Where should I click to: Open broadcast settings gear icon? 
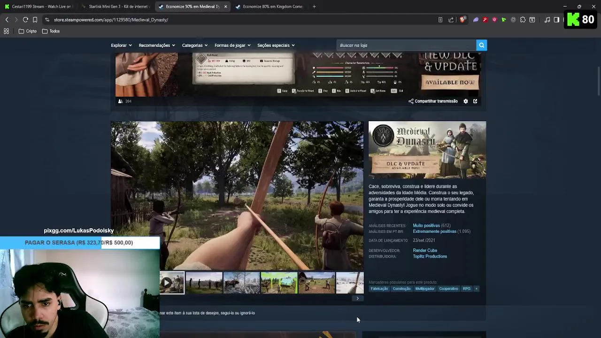(x=466, y=101)
